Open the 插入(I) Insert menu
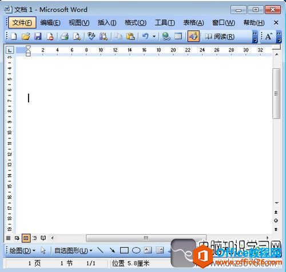This screenshot has height=272, width=286. (107, 23)
